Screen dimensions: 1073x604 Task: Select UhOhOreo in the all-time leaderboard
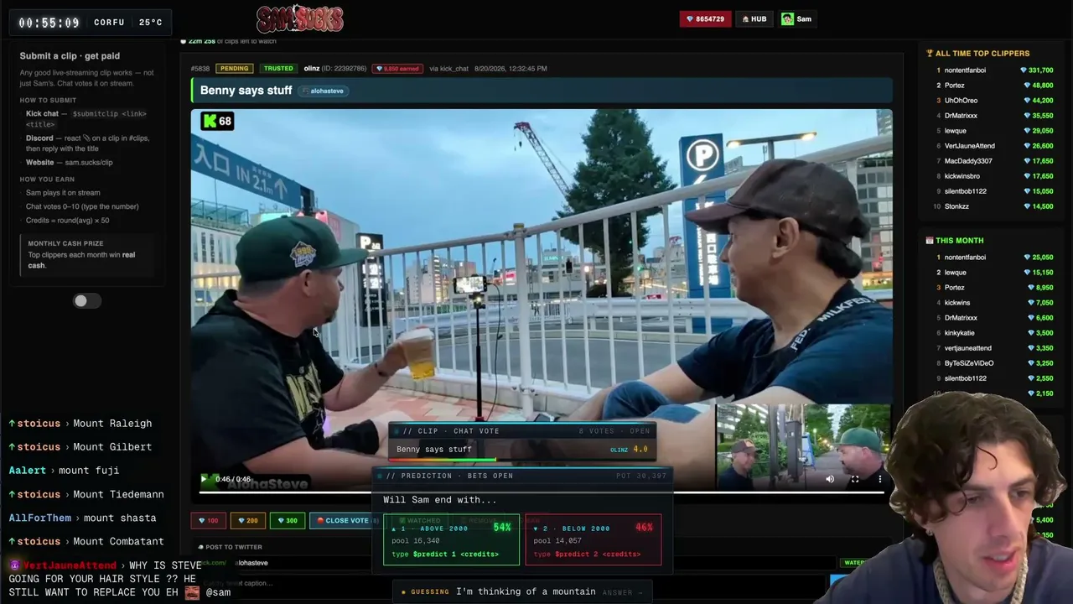click(x=961, y=101)
